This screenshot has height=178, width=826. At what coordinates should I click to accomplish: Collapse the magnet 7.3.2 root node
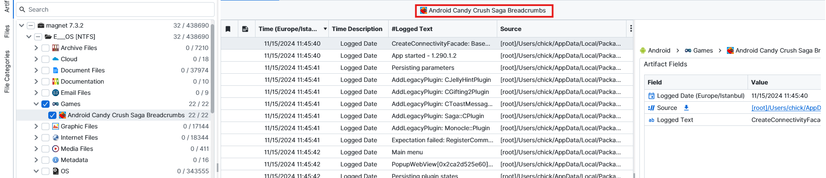click(x=22, y=25)
